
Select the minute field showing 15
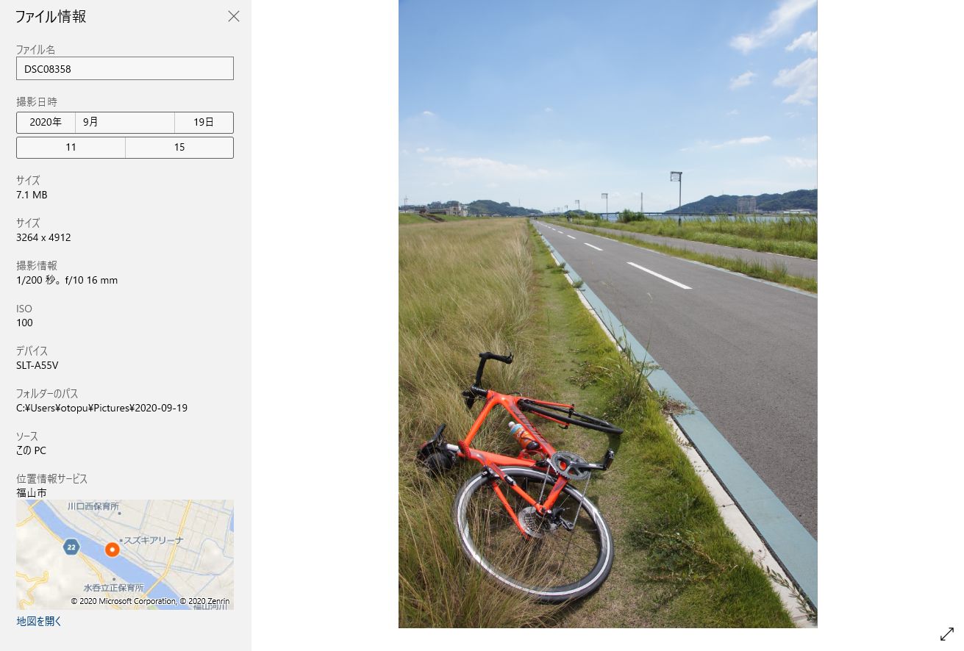tap(179, 148)
